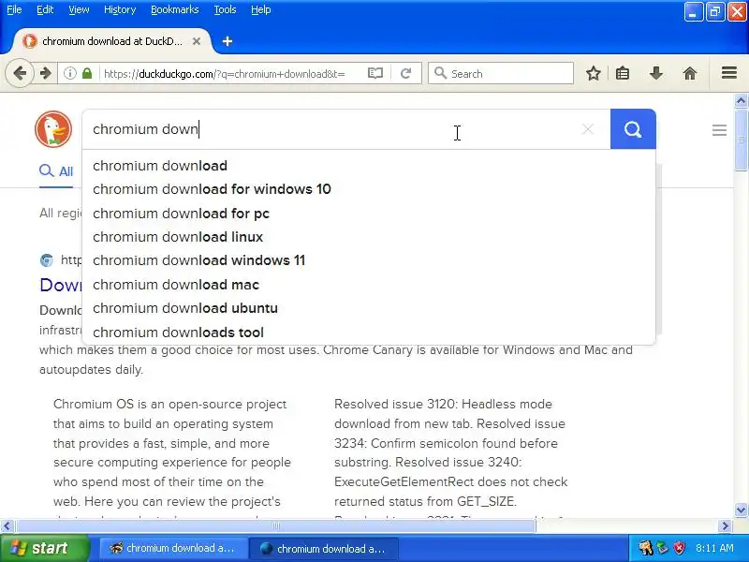Open the View menu
Screen dimensions: 749x562
tap(79, 9)
